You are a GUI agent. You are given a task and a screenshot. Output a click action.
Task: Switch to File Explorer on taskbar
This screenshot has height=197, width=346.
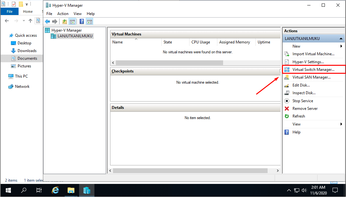click(x=71, y=190)
